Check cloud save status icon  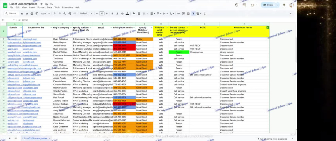coord(51,4)
